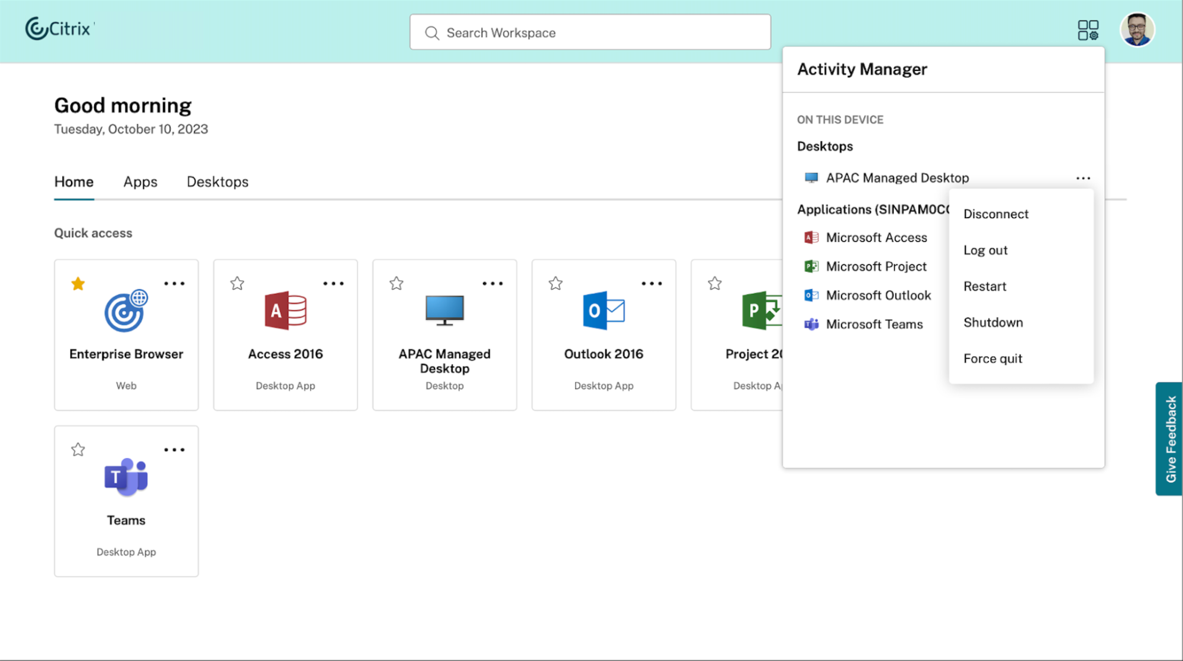Unfavorite Enterprise Browser with gold star
Image resolution: width=1183 pixels, height=661 pixels.
click(78, 284)
